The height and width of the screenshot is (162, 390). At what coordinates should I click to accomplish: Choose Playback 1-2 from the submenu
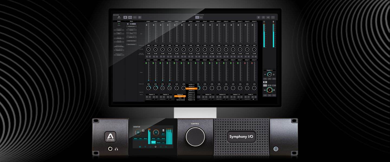pos(191,85)
